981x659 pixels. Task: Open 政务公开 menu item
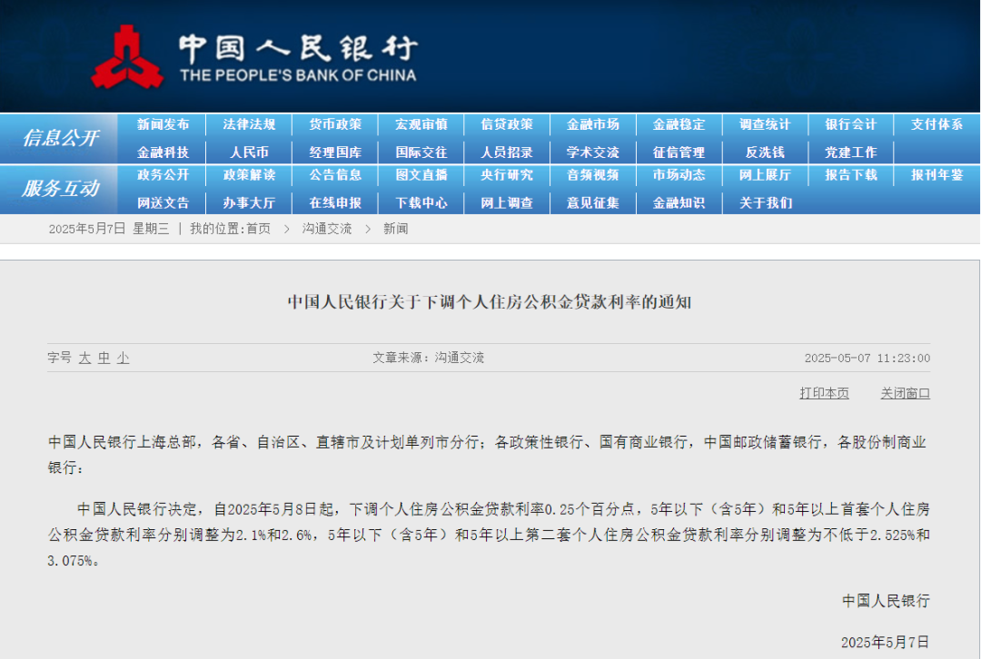click(163, 175)
